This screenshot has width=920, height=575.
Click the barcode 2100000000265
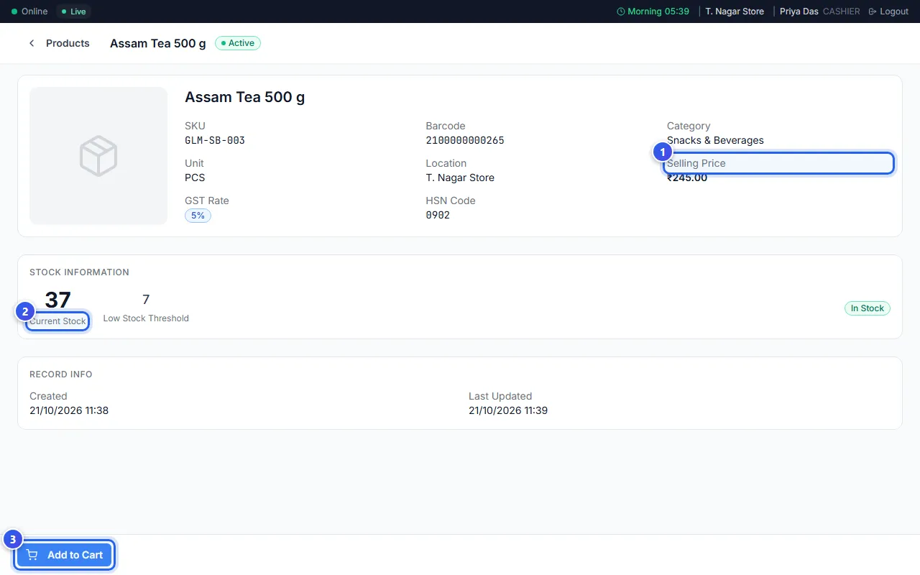pos(465,140)
